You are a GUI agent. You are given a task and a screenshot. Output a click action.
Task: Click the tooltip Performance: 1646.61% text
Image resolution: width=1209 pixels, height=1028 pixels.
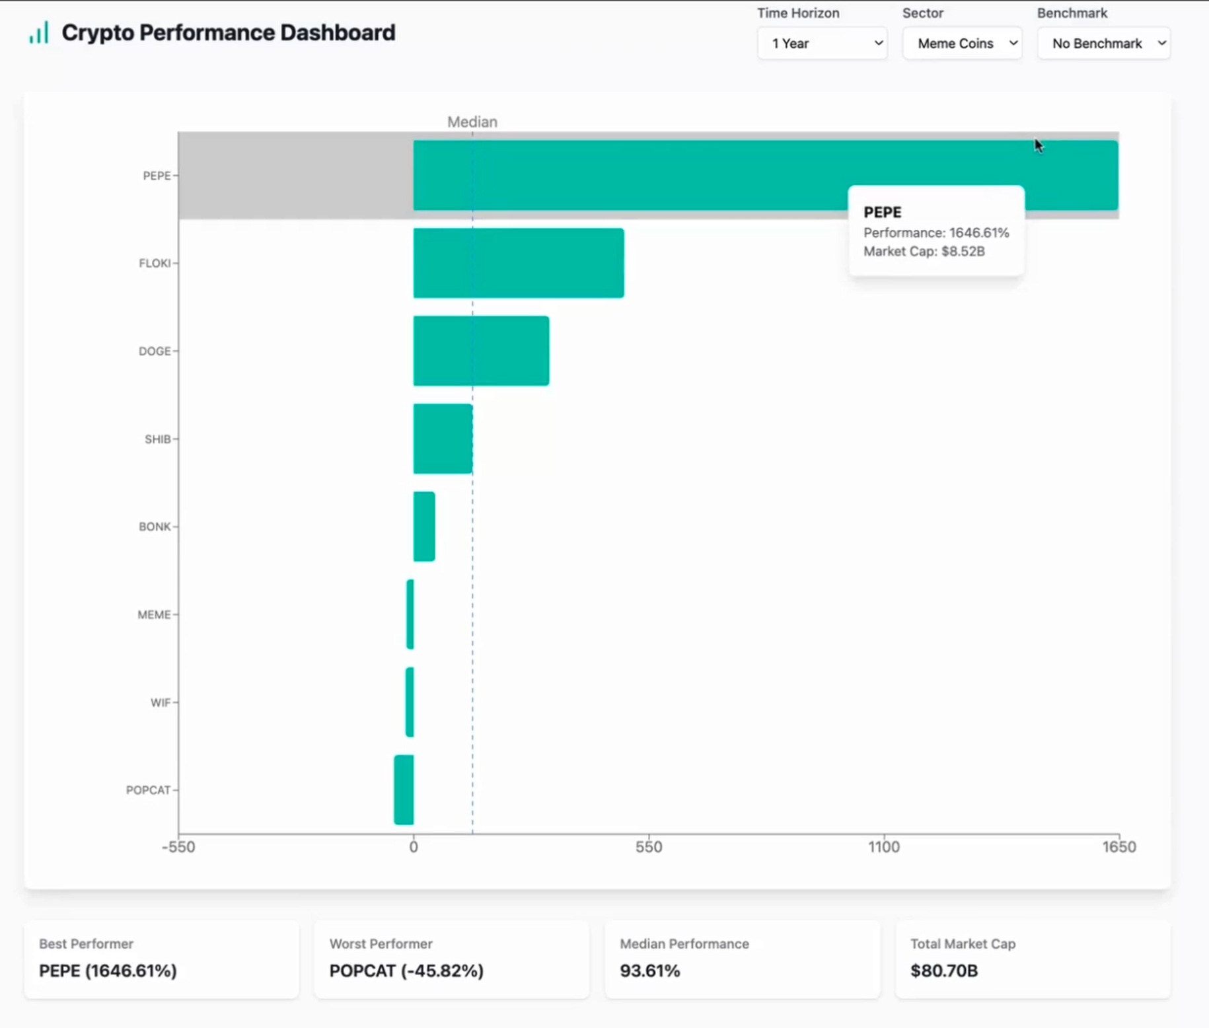tap(936, 233)
